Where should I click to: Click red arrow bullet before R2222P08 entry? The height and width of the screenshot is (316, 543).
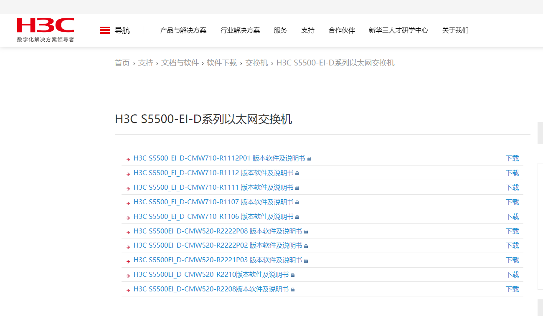point(128,232)
